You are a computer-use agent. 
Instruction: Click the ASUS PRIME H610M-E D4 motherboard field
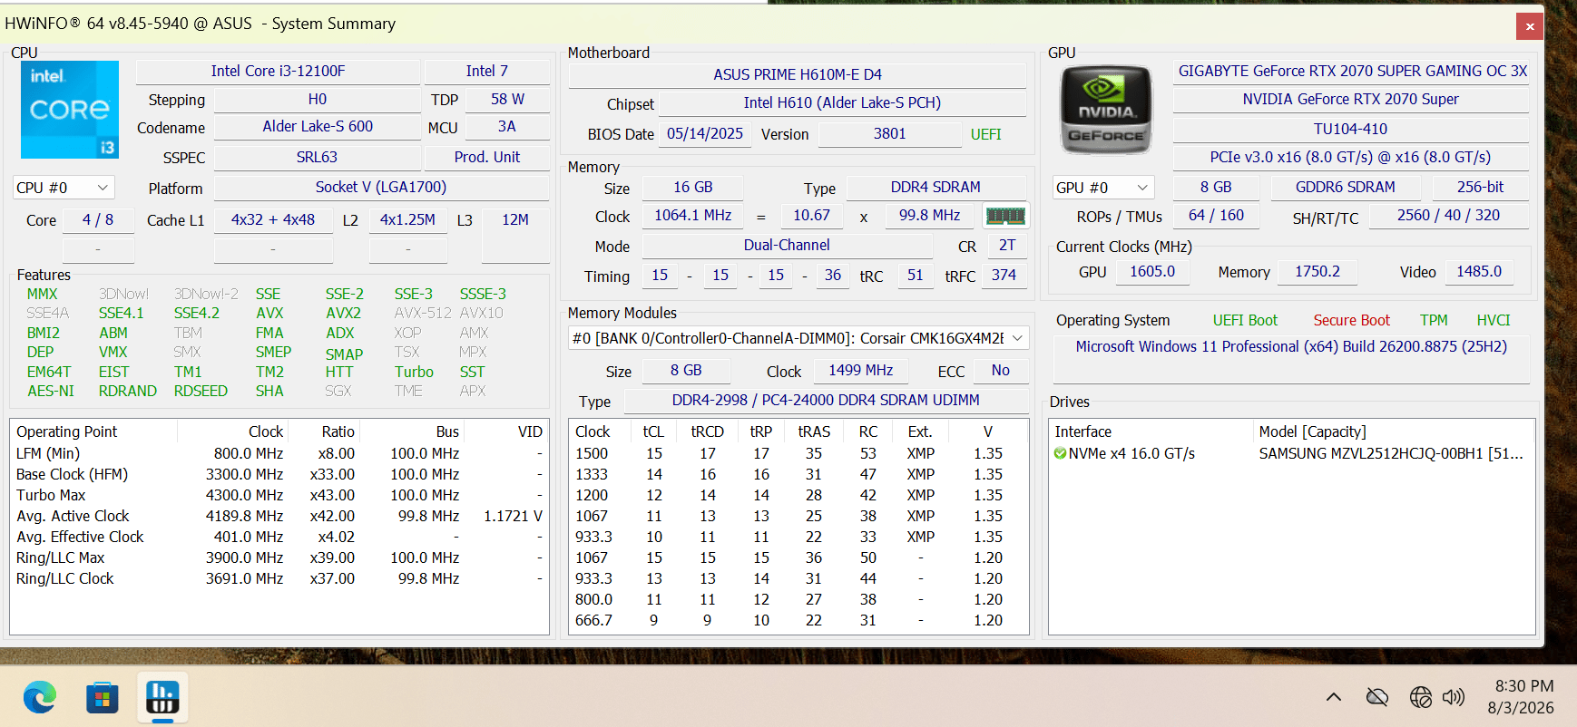coord(797,74)
